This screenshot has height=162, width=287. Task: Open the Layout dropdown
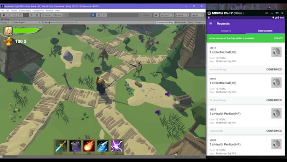[197, 15]
